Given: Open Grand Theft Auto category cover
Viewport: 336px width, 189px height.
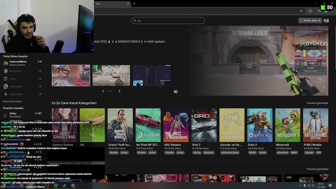Looking at the screenshot, I should tap(120, 125).
